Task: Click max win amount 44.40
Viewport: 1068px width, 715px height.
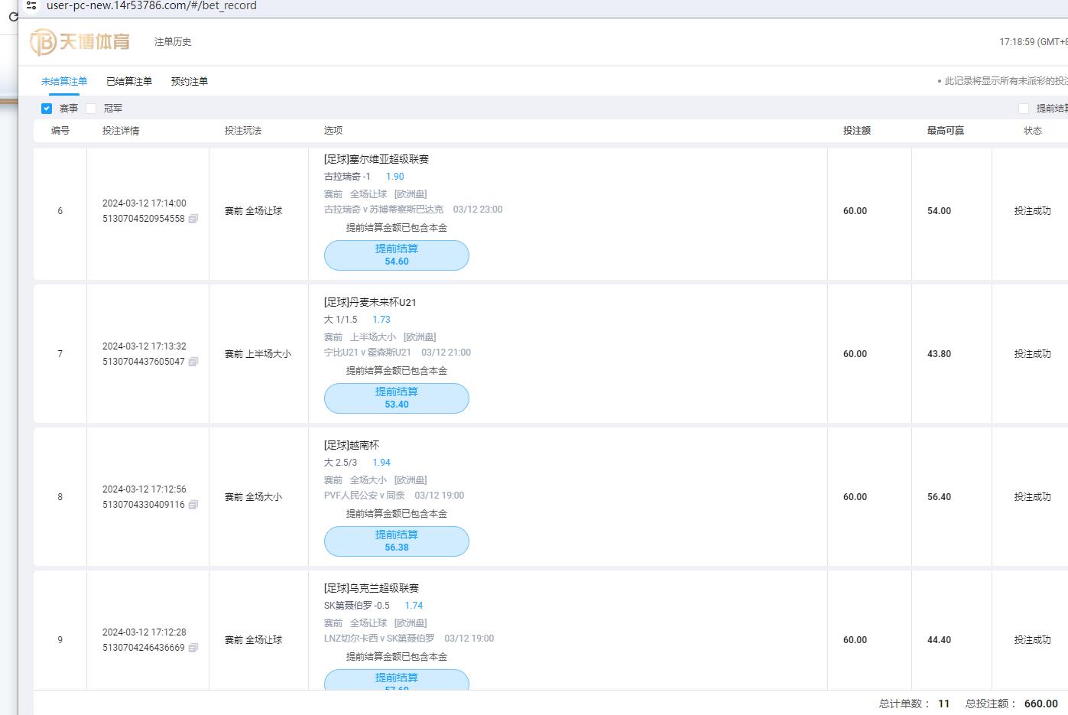Action: [x=939, y=640]
